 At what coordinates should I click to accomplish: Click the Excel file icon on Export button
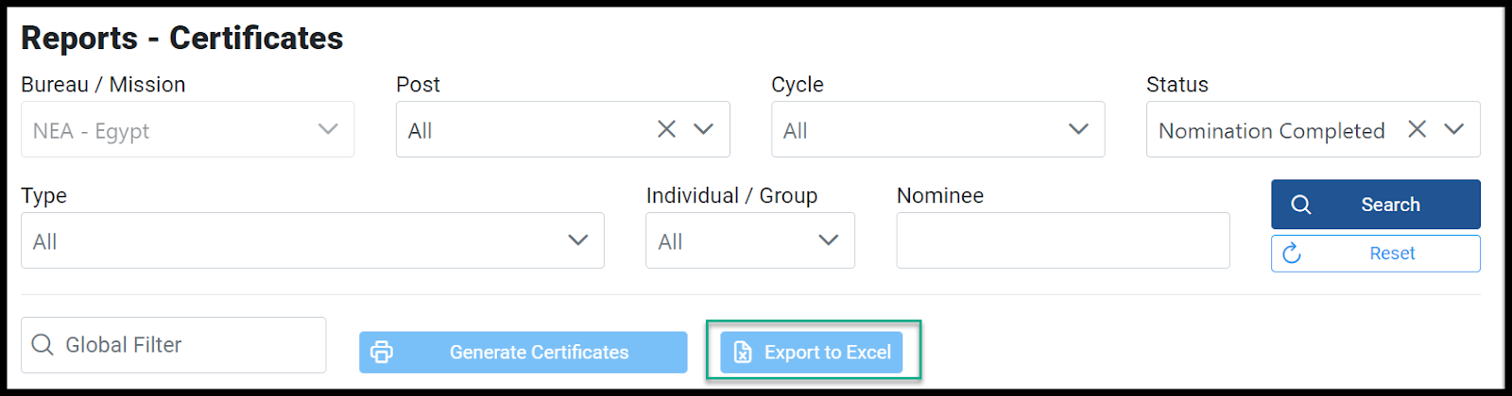click(x=743, y=353)
